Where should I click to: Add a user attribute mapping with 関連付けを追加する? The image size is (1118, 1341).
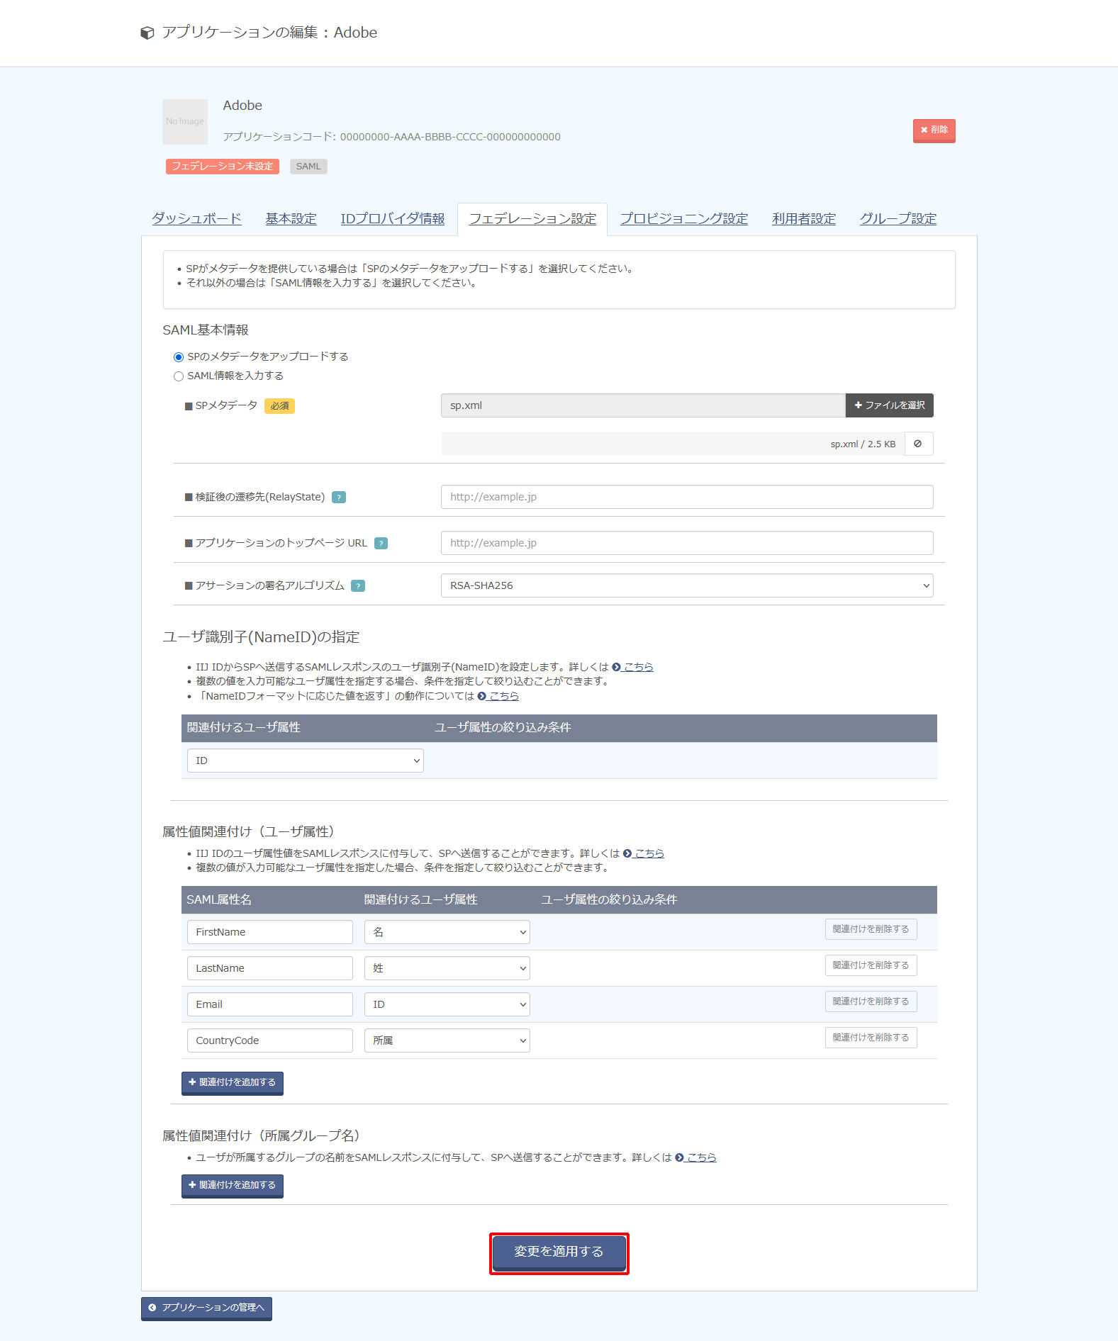[232, 1083]
